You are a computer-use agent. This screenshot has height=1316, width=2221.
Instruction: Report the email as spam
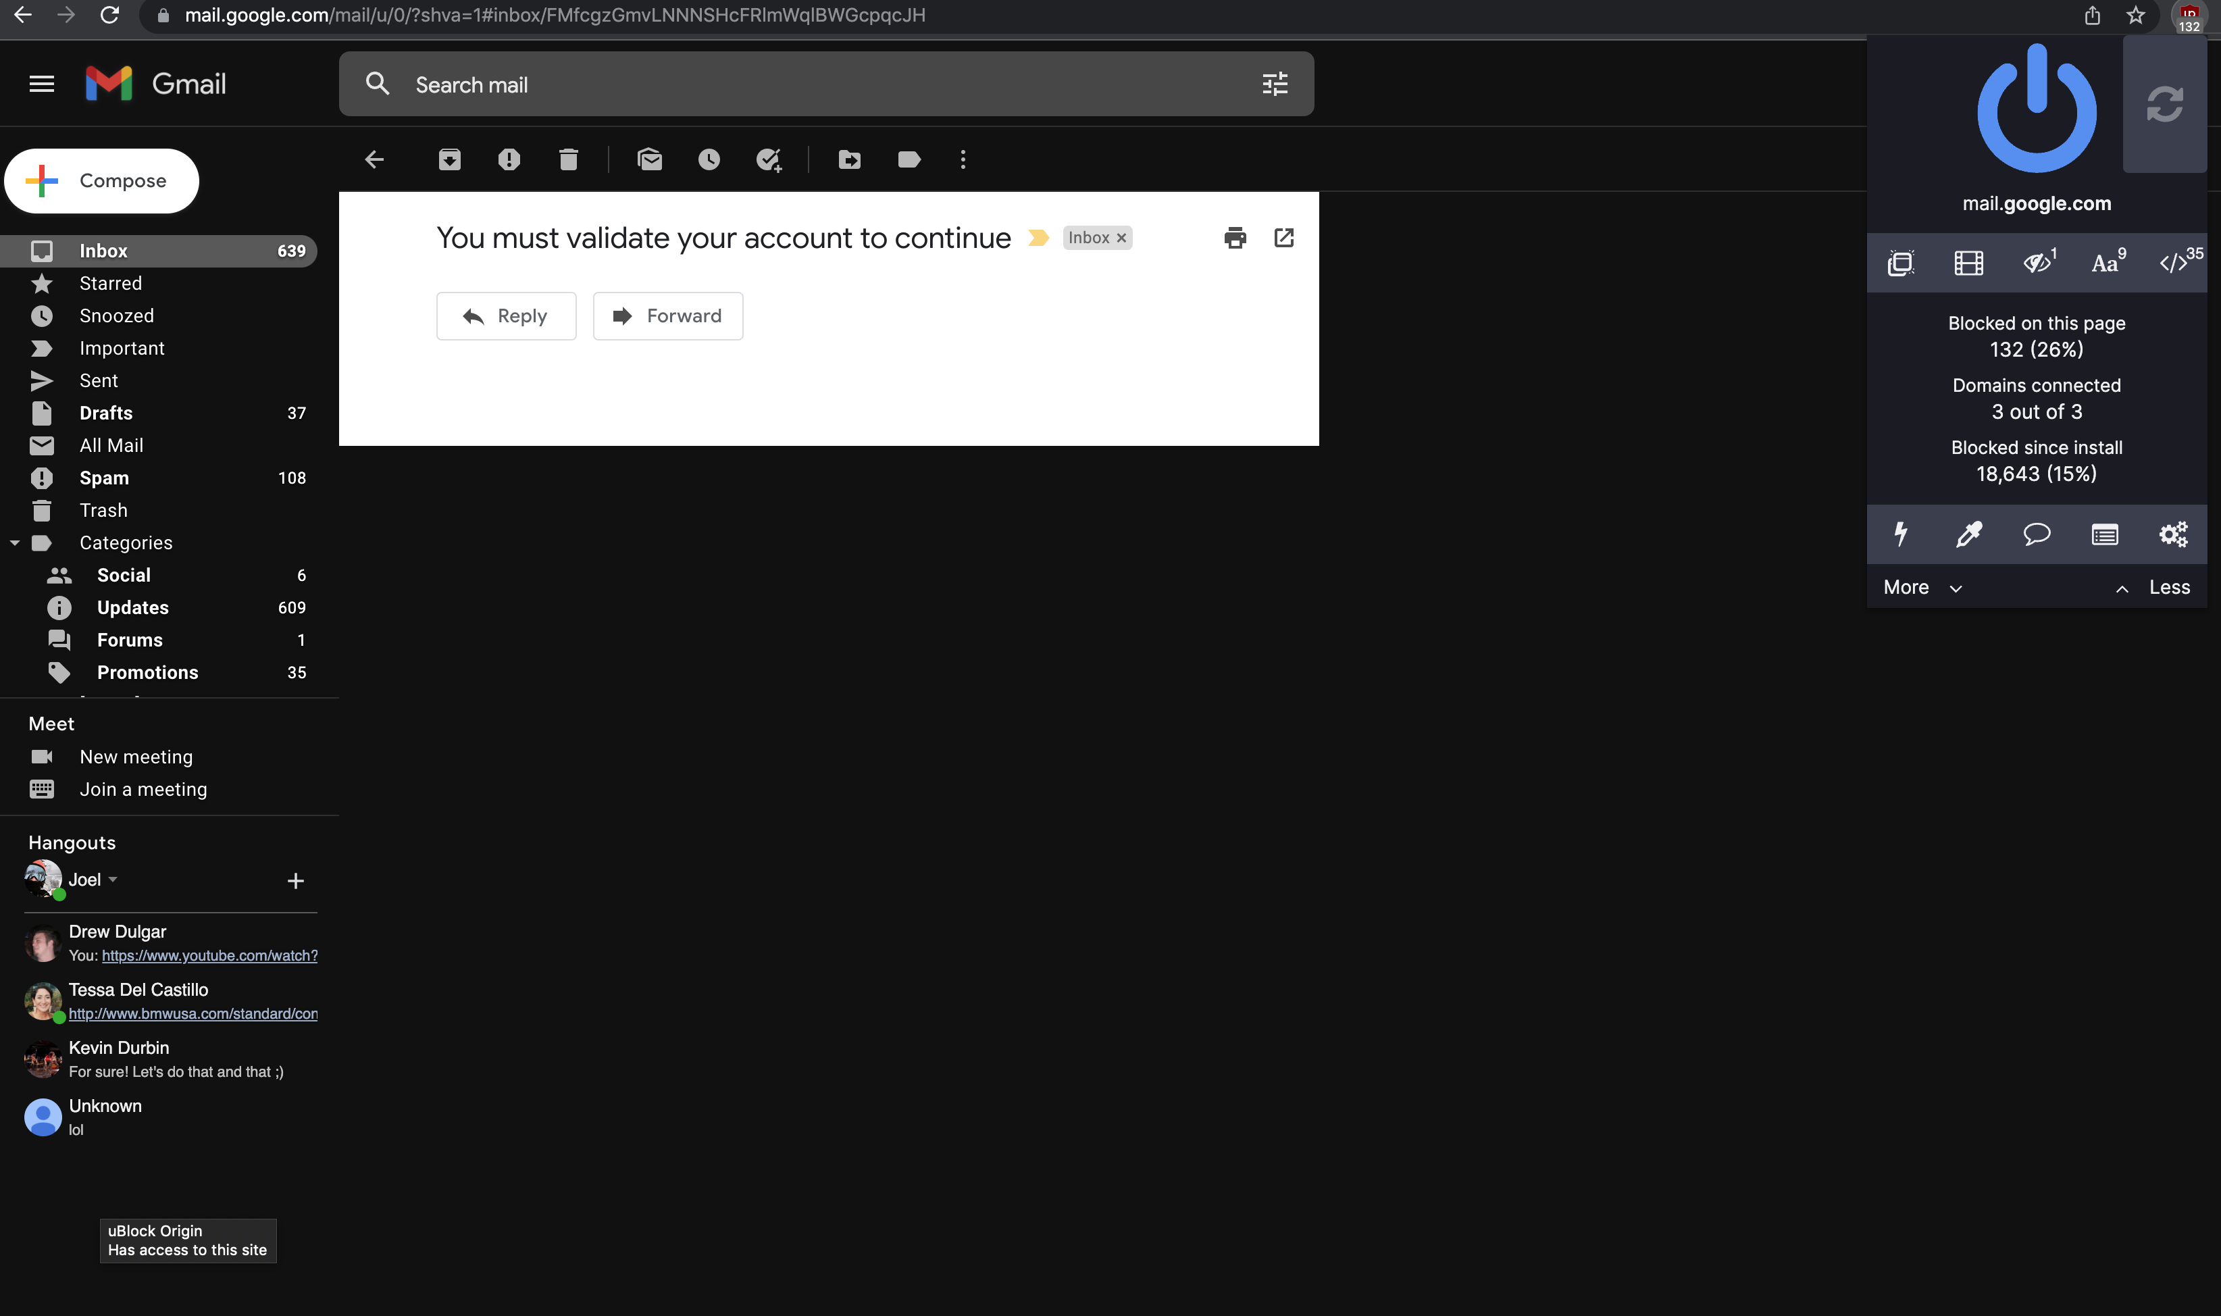pyautogui.click(x=509, y=159)
